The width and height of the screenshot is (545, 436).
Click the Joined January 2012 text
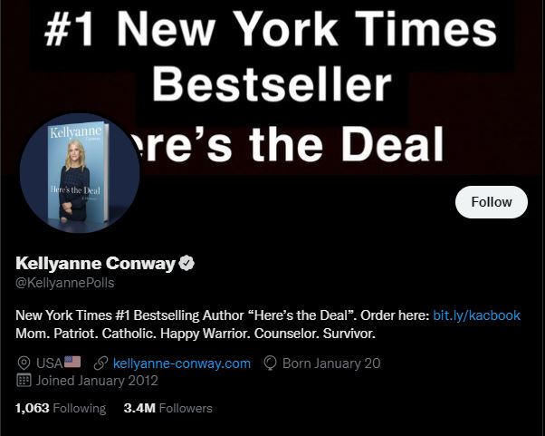click(97, 381)
